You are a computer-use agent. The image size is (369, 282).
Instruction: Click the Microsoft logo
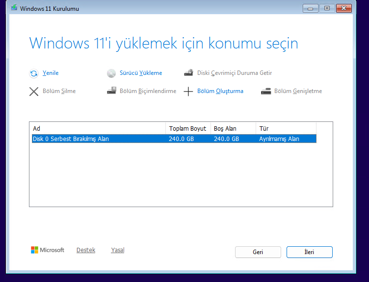pos(35,250)
